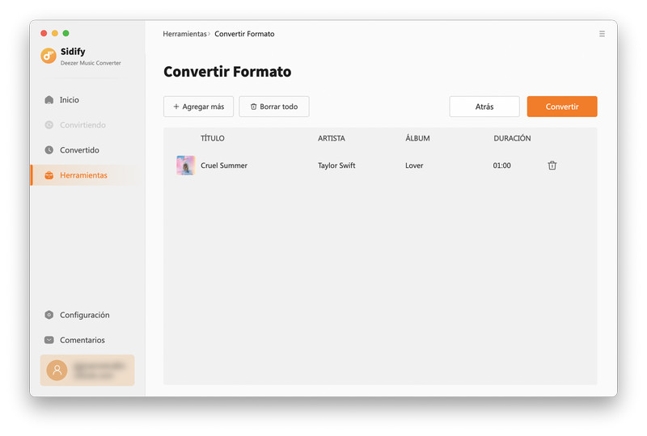Click the Sidify logo icon

(x=49, y=56)
